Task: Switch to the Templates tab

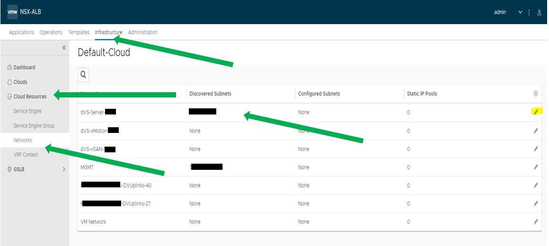Action: [79, 32]
